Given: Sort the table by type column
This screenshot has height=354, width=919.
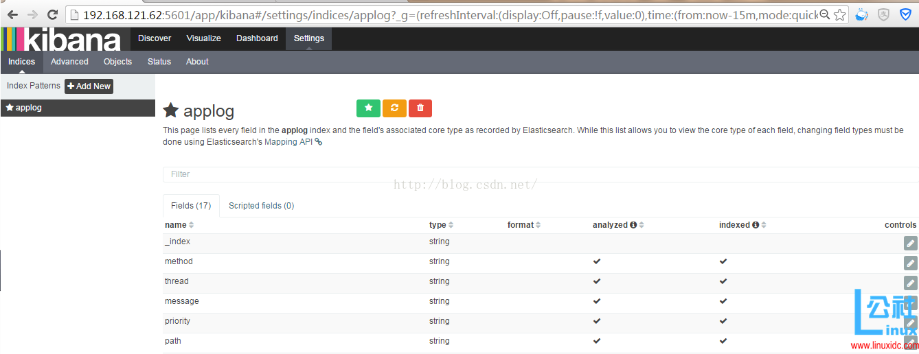Looking at the screenshot, I should point(451,225).
